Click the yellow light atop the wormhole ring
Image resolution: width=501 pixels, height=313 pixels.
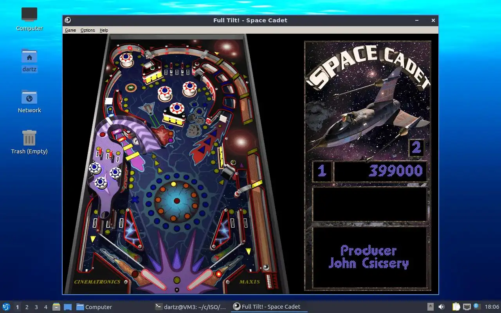[x=174, y=184]
